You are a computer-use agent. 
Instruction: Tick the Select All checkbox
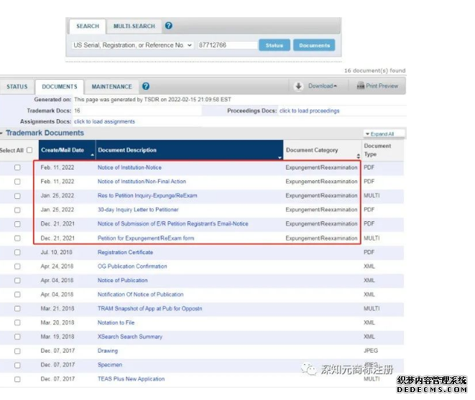[29, 150]
